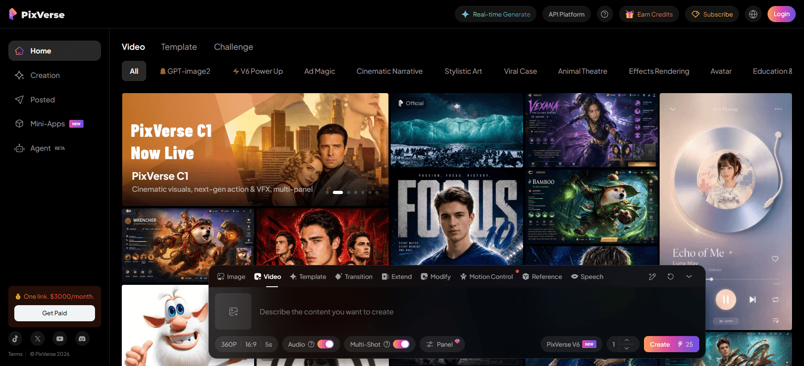The height and width of the screenshot is (366, 804).
Task: Open the API Platform link
Action: (566, 14)
